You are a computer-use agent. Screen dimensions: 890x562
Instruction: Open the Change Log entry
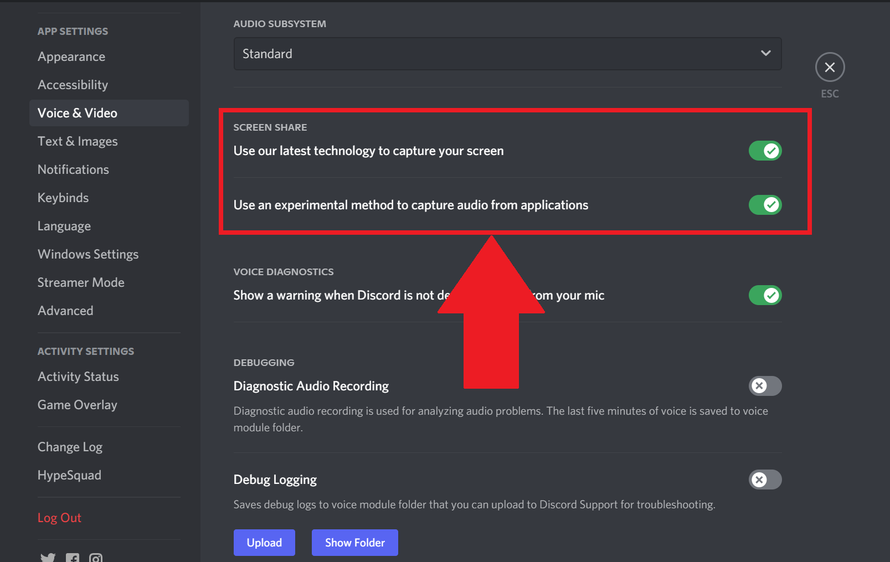(x=70, y=446)
